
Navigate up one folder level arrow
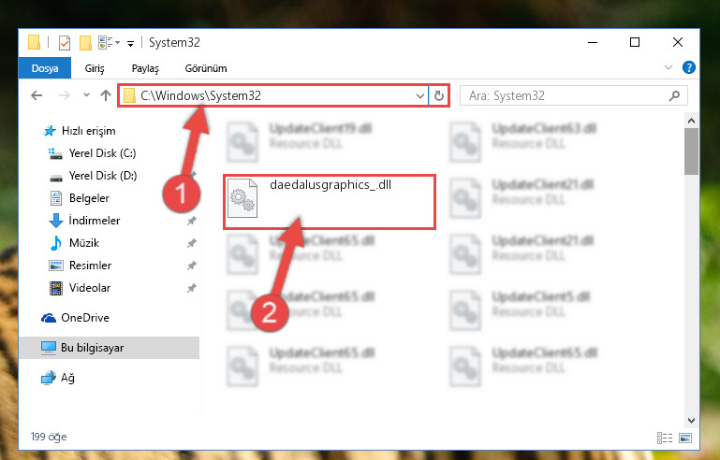pos(106,95)
